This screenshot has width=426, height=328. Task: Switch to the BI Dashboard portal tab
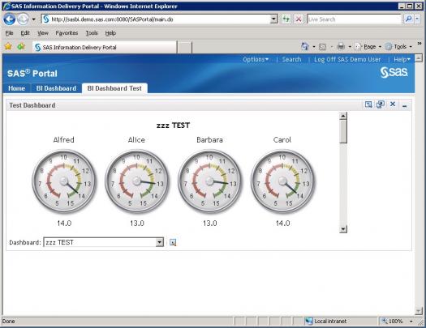click(x=56, y=88)
